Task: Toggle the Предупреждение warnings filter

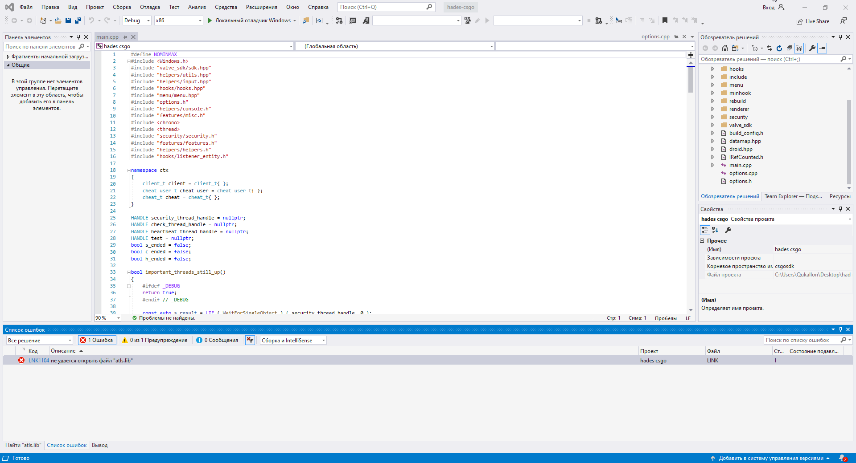Action: [x=155, y=340]
